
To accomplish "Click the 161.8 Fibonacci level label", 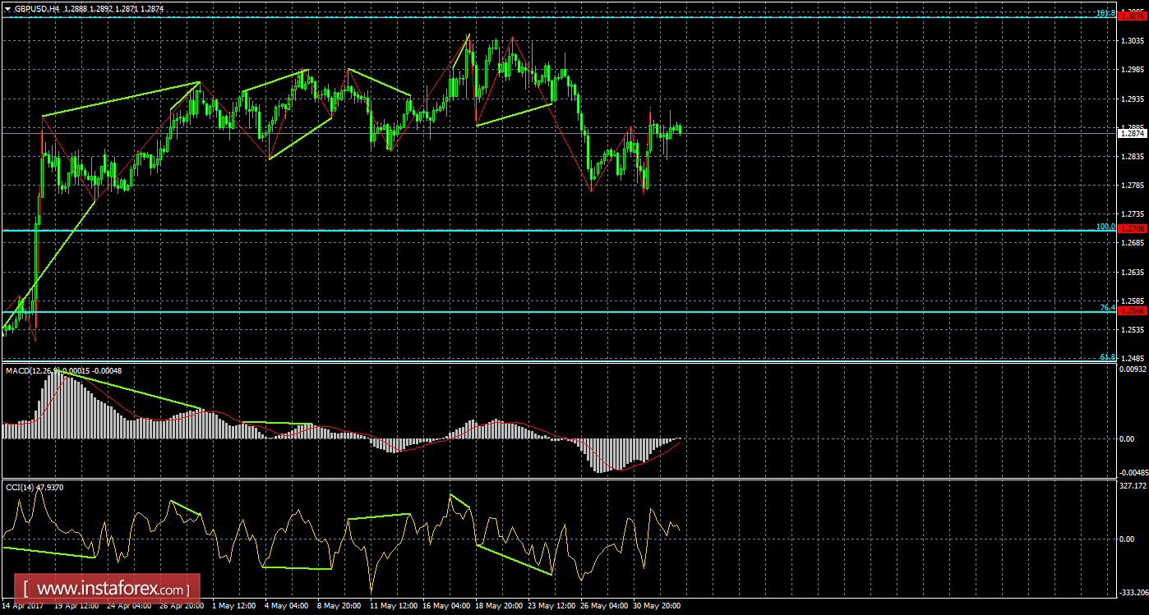I will 1106,13.
